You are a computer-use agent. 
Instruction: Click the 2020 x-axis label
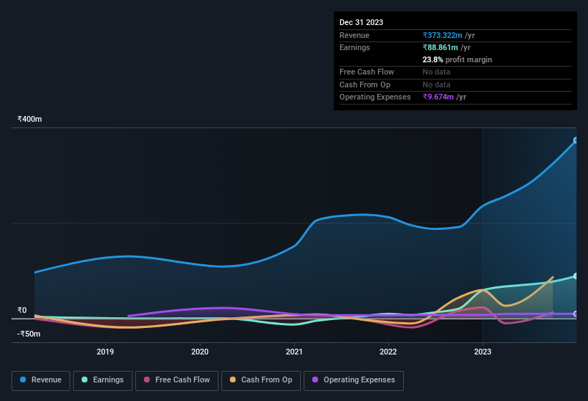(x=200, y=352)
